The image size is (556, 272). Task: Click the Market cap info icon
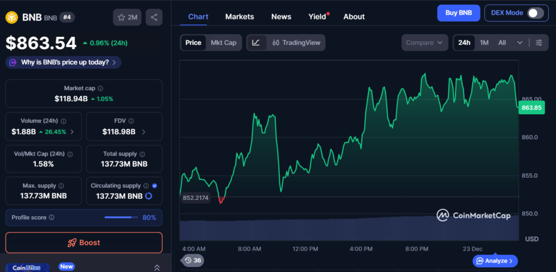click(x=100, y=88)
